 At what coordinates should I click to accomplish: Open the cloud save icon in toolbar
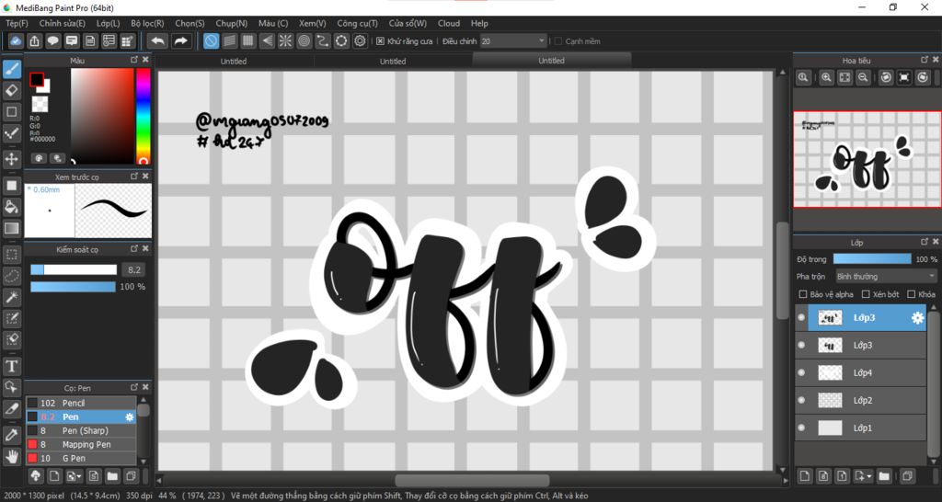click(x=17, y=40)
